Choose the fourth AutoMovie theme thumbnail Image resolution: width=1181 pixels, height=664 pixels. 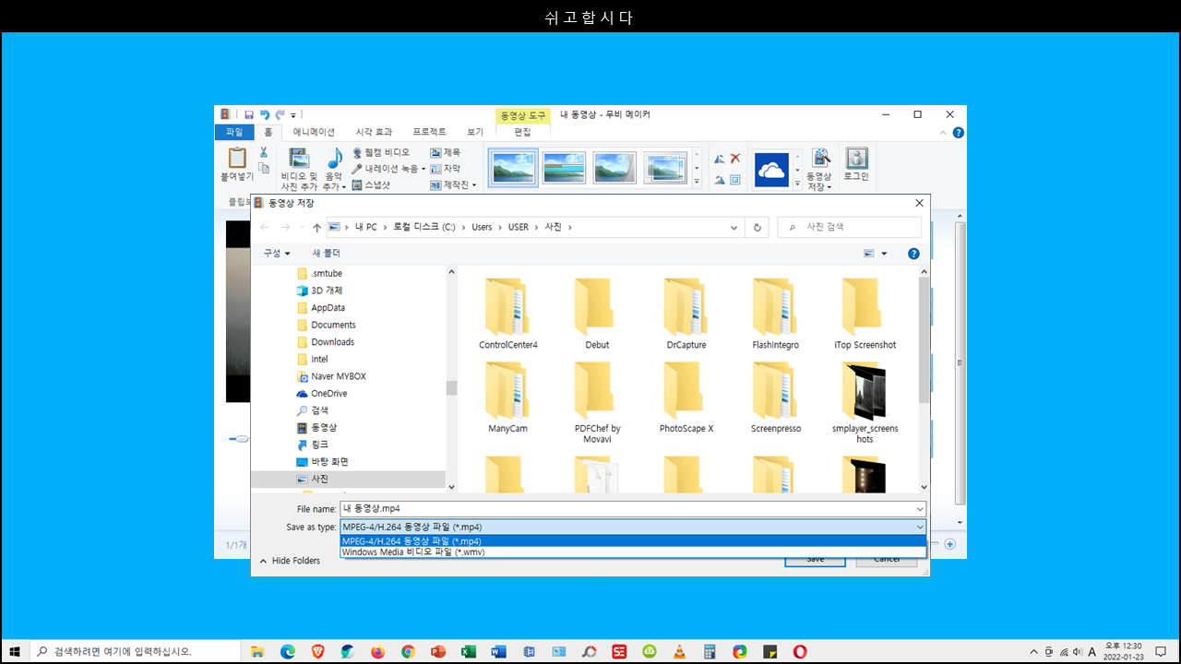coord(665,168)
